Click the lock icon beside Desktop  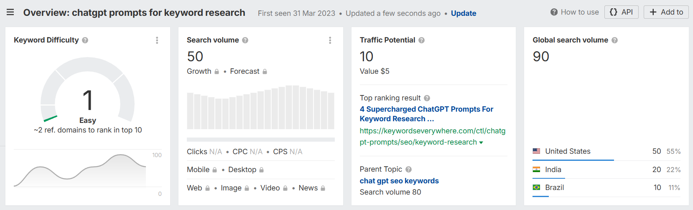click(261, 170)
